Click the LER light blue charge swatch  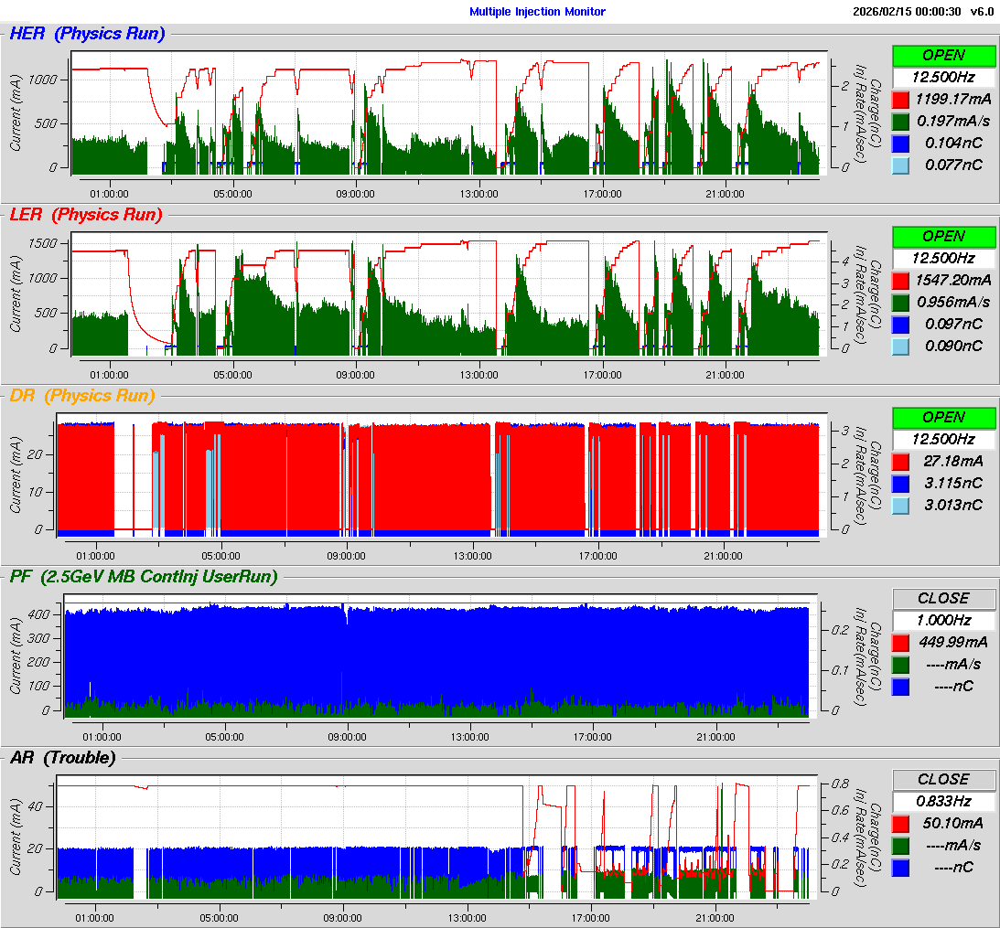pos(900,346)
